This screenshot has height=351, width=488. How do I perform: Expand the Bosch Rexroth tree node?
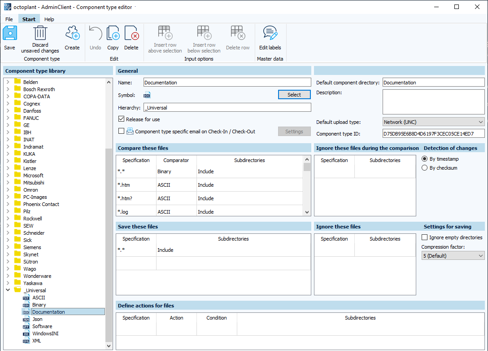tap(8, 89)
